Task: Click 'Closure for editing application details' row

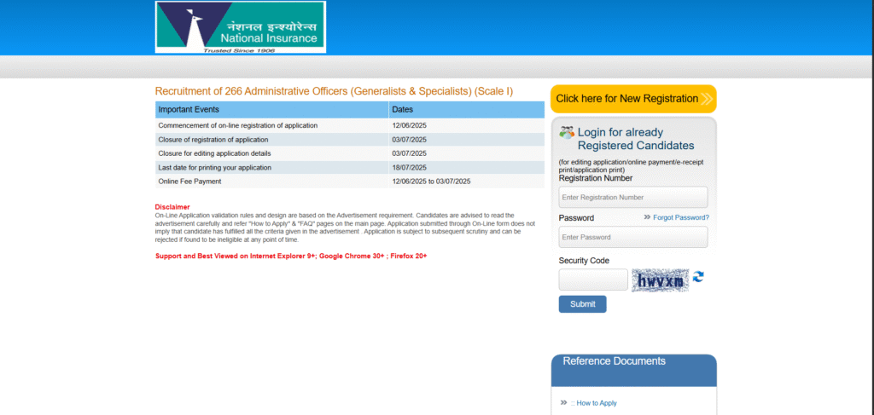Action: (x=349, y=153)
